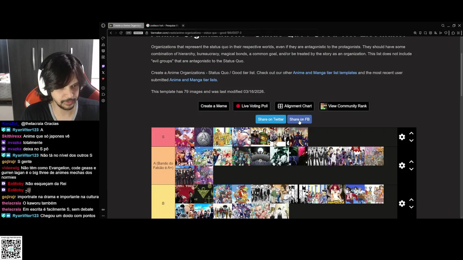
Task: Click zoom magnifier icon in address bar
Action: pos(415,33)
